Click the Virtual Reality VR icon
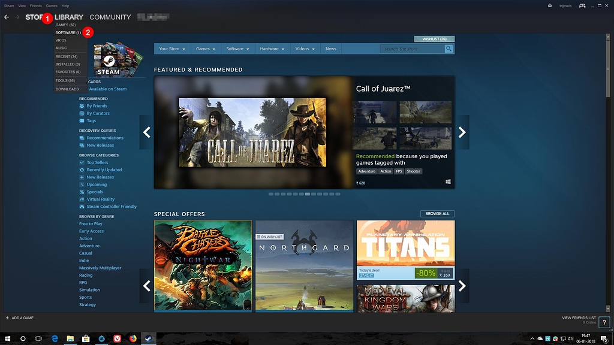This screenshot has height=345, width=614. (x=82, y=199)
